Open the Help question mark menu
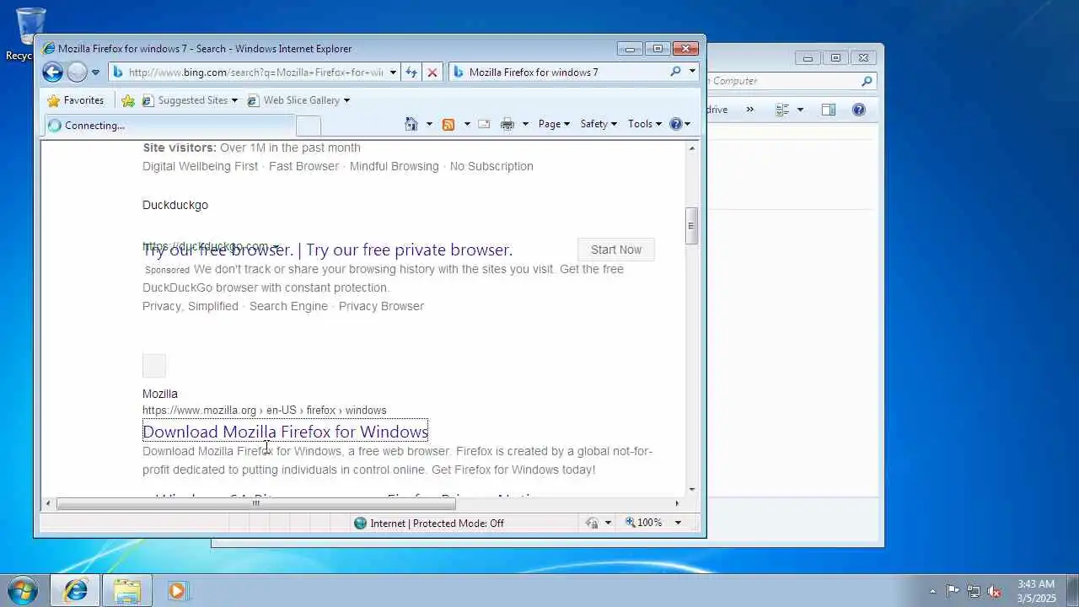This screenshot has height=607, width=1079. point(679,124)
